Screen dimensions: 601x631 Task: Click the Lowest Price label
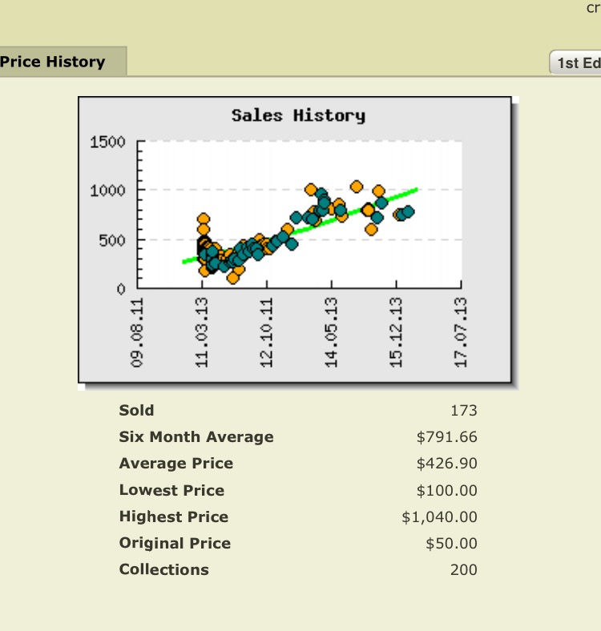point(171,490)
